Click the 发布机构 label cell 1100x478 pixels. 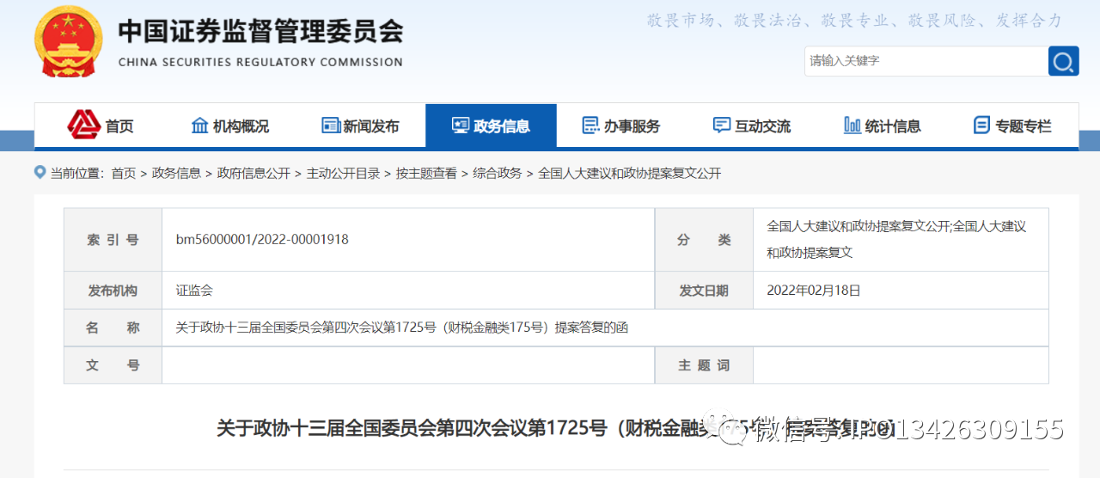[x=113, y=291]
